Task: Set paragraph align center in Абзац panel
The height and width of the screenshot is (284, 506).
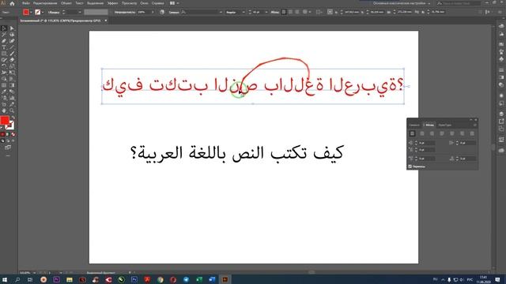Action: point(422,133)
